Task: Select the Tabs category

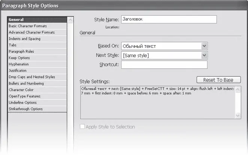Action: (13, 45)
